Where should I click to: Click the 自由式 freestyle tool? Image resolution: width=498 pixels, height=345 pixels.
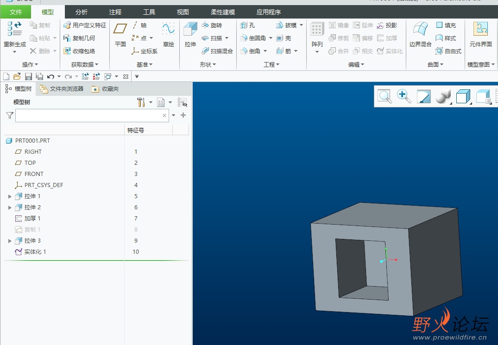(448, 51)
